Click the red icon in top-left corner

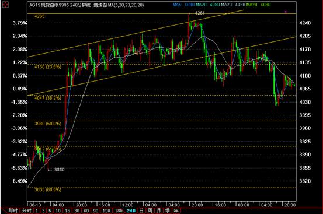pyautogui.click(x=5, y=4)
